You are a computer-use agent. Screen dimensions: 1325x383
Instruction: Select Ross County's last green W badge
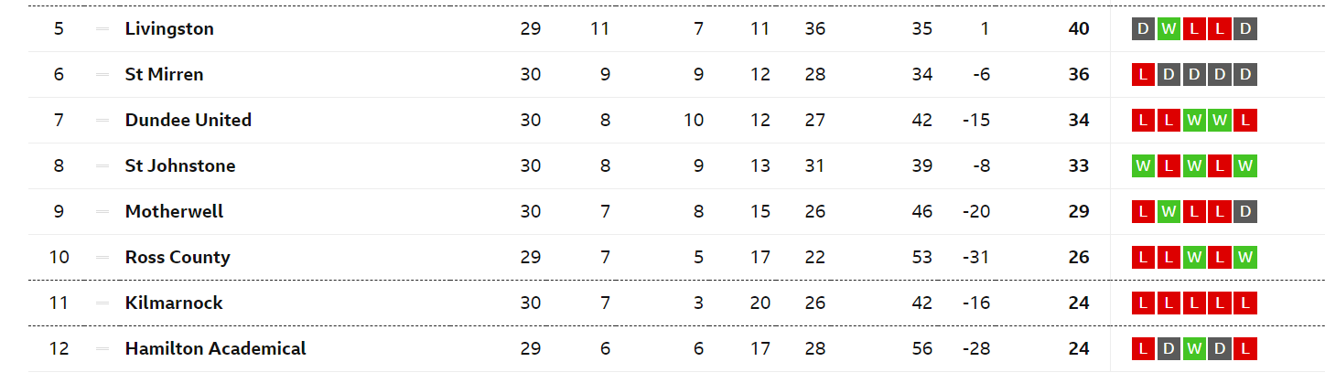pos(1244,257)
